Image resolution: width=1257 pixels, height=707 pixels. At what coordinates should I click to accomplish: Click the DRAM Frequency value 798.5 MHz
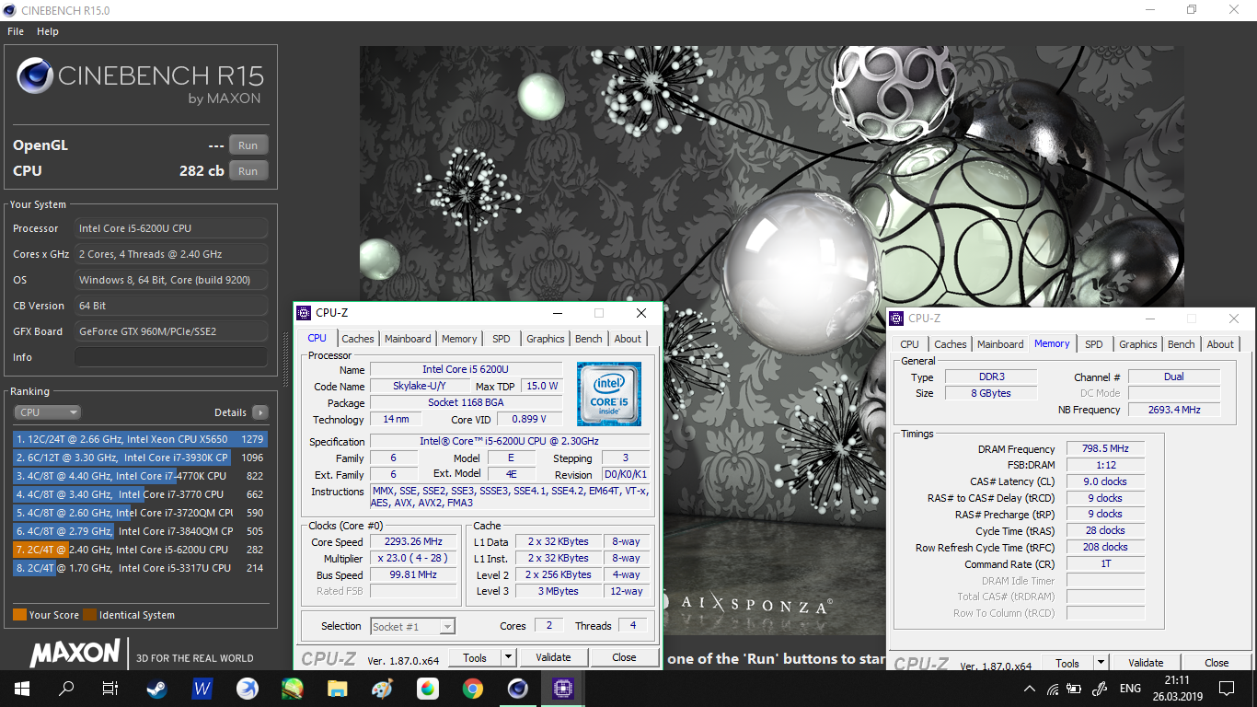click(x=1105, y=449)
